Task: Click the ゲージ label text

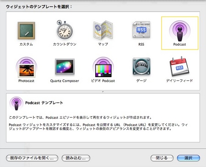Action: coord(141,81)
